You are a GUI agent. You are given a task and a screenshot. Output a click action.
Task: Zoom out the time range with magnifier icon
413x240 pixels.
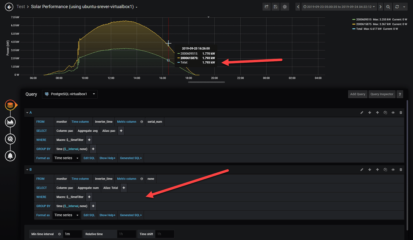pyautogui.click(x=388, y=6)
